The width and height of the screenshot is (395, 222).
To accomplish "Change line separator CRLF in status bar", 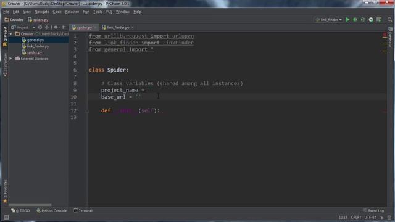I will click(x=356, y=218).
